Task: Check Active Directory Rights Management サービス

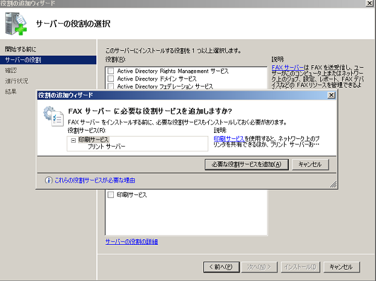Action: click(111, 71)
